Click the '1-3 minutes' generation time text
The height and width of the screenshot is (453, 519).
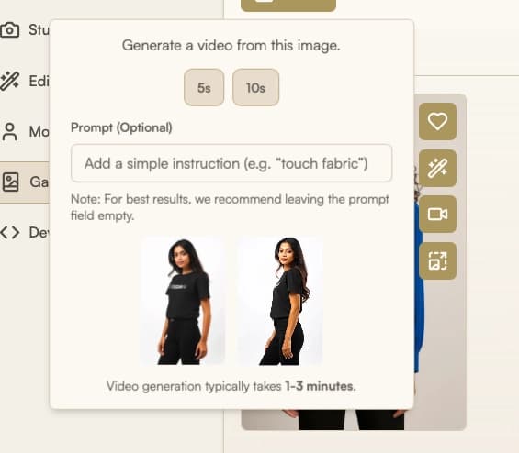click(x=321, y=386)
